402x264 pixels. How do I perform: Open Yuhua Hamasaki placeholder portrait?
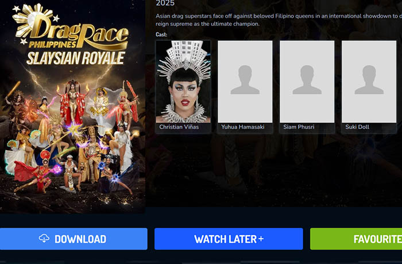245,82
